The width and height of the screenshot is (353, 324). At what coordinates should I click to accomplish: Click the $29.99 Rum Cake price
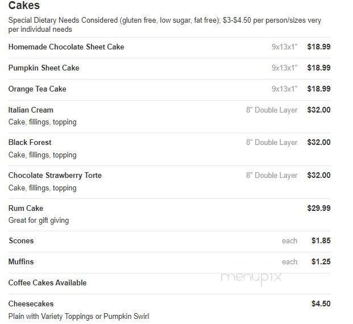click(x=319, y=208)
